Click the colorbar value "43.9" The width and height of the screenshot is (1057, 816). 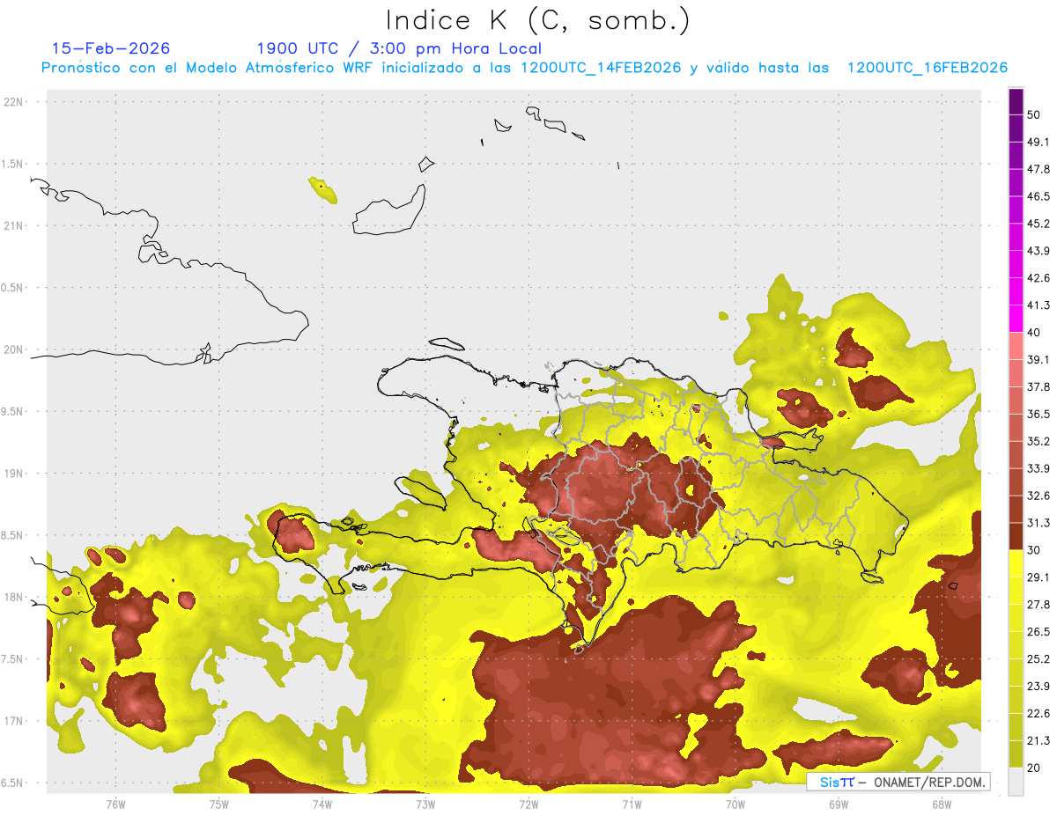pyautogui.click(x=1039, y=251)
